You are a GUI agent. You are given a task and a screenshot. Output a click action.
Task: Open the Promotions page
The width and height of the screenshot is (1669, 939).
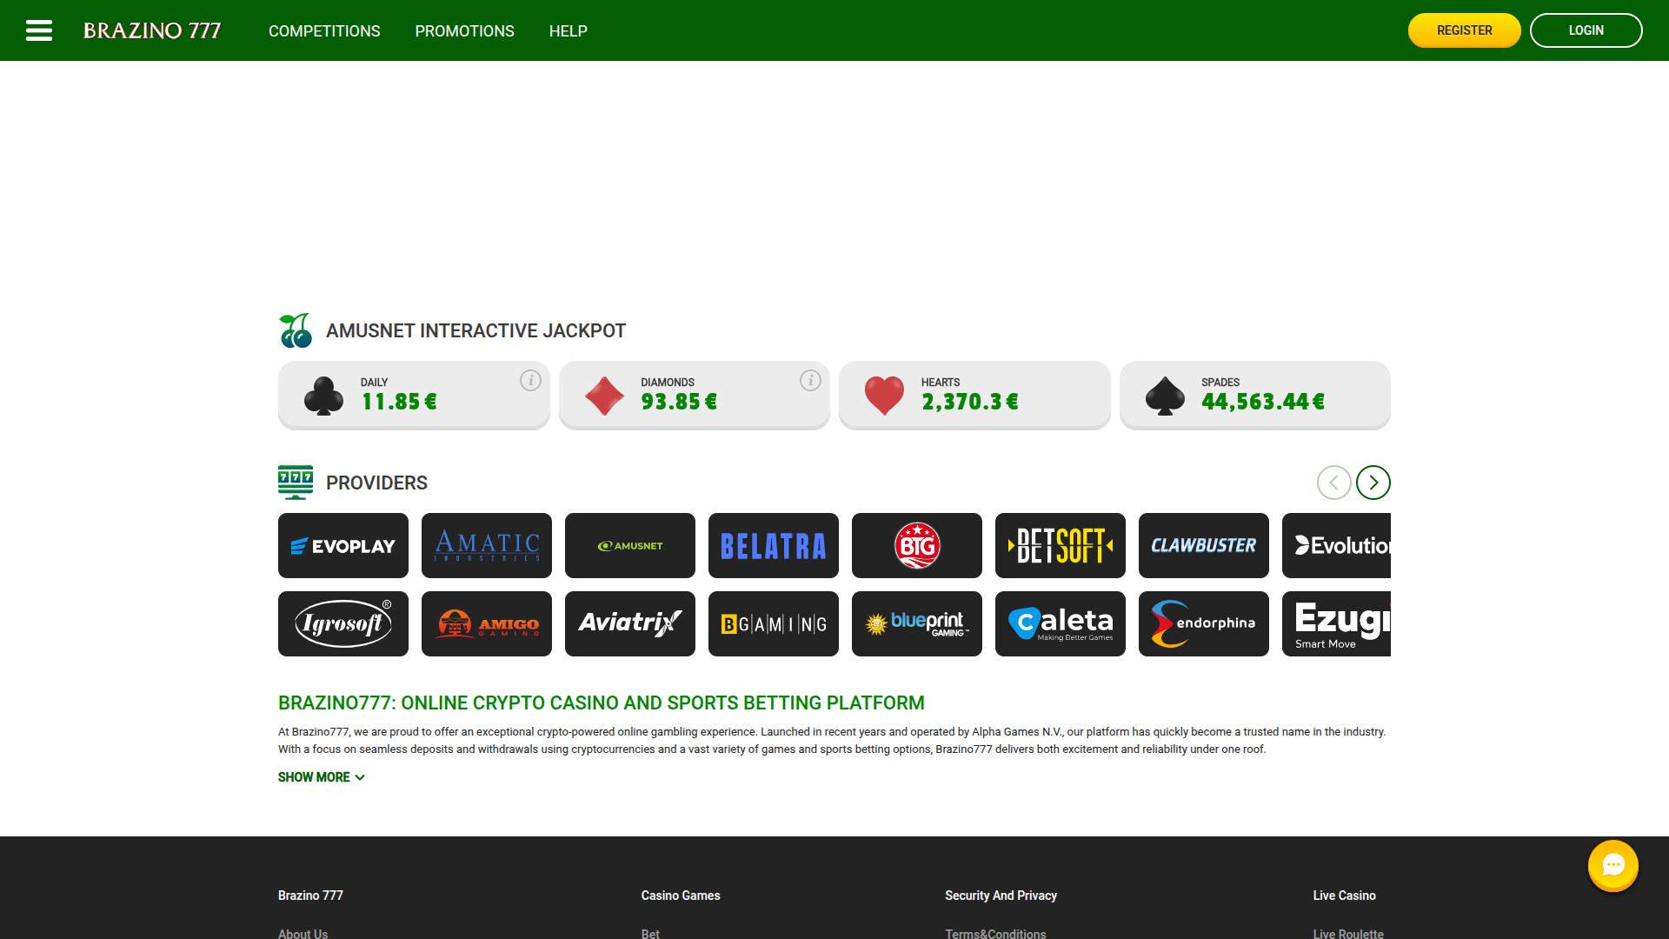coord(464,30)
